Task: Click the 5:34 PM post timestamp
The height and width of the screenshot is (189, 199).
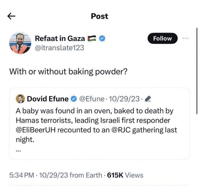Action: (x=22, y=175)
